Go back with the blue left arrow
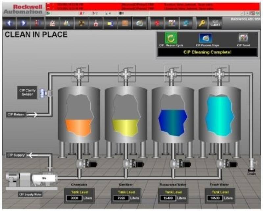263x211 pixels. 10,23
